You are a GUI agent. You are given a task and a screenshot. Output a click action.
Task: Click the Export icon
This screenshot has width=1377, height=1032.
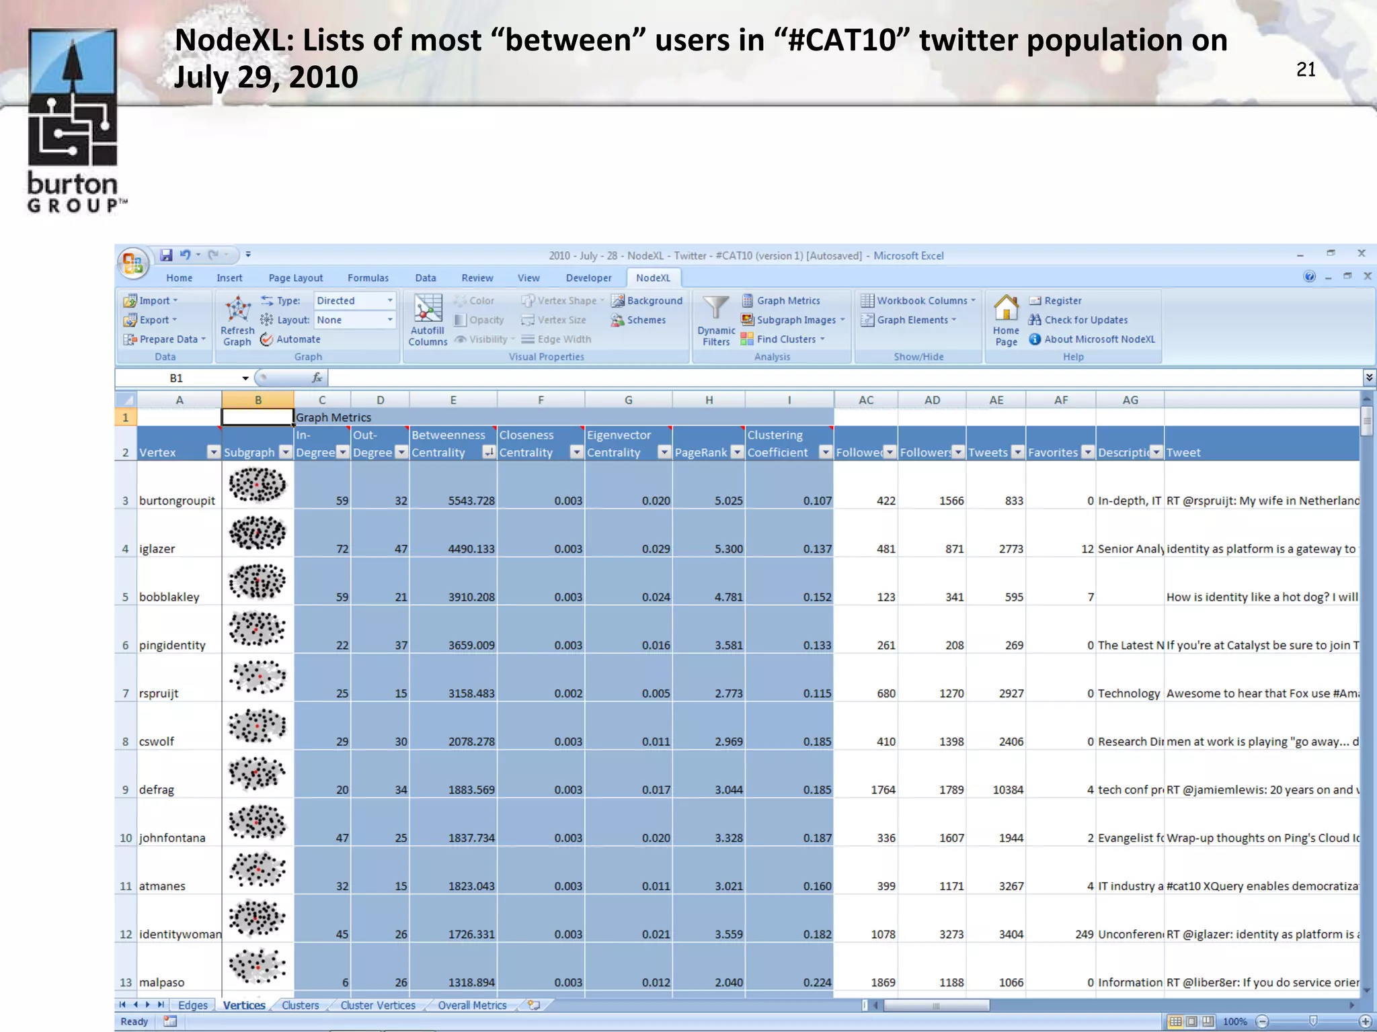tap(130, 320)
